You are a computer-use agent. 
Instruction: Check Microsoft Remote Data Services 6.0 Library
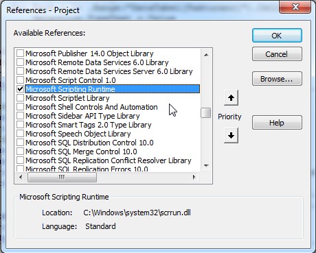click(20, 62)
